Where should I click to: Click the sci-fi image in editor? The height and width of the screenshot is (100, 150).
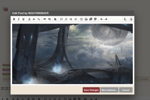pos(72,54)
